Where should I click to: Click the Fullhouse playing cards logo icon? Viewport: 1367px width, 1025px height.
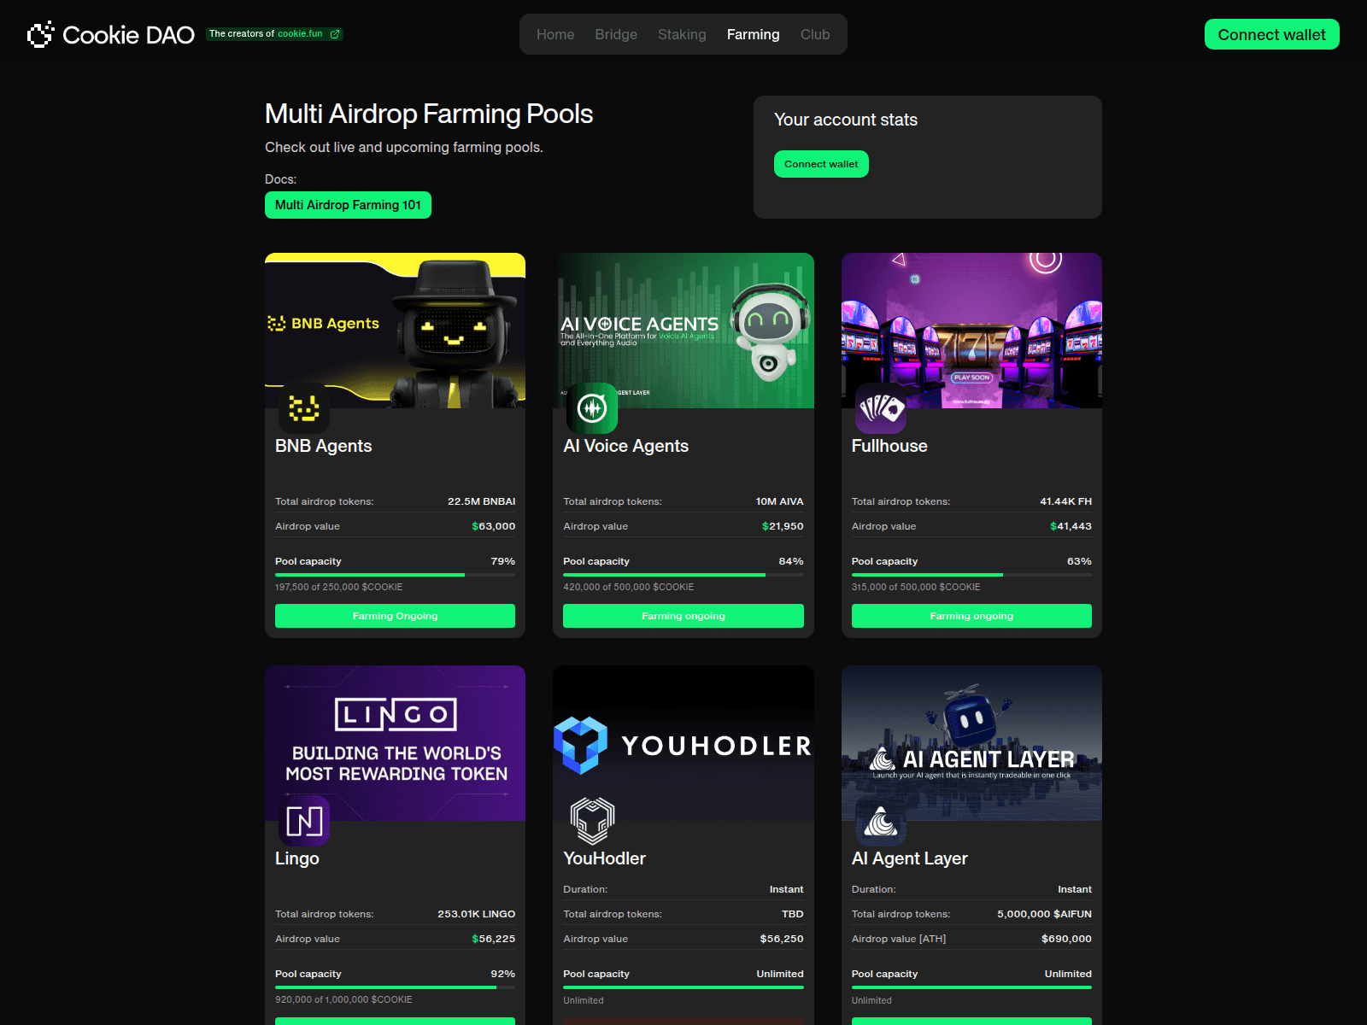[x=880, y=410]
